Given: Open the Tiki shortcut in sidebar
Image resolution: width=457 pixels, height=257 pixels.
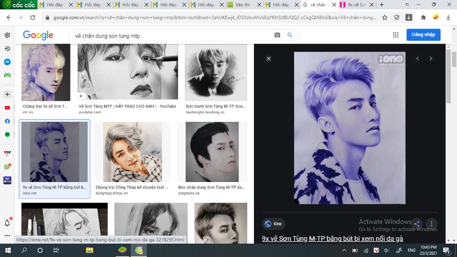Looking at the screenshot, I should 7,180.
